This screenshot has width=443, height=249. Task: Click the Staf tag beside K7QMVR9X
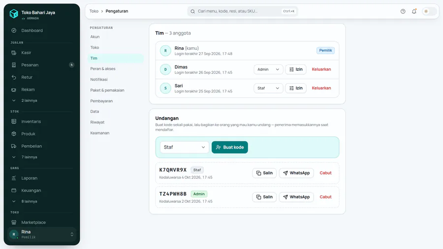[x=197, y=170]
